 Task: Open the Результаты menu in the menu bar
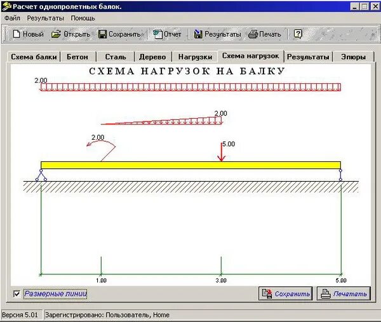click(45, 18)
